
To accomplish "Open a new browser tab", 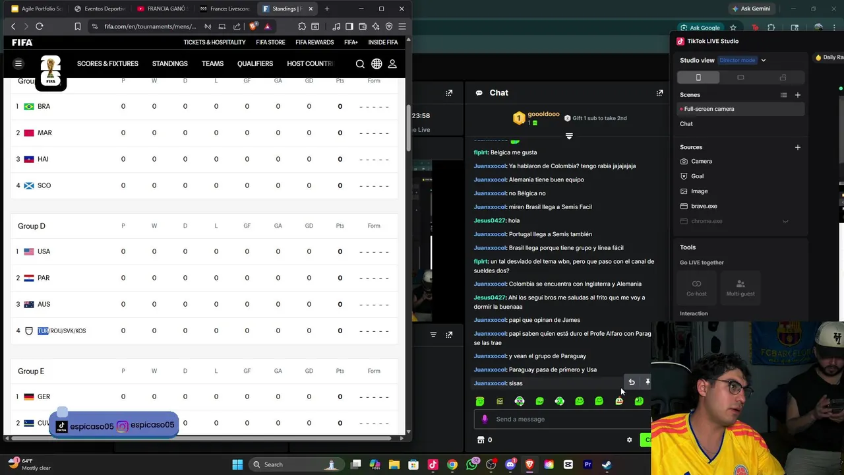I will (327, 9).
